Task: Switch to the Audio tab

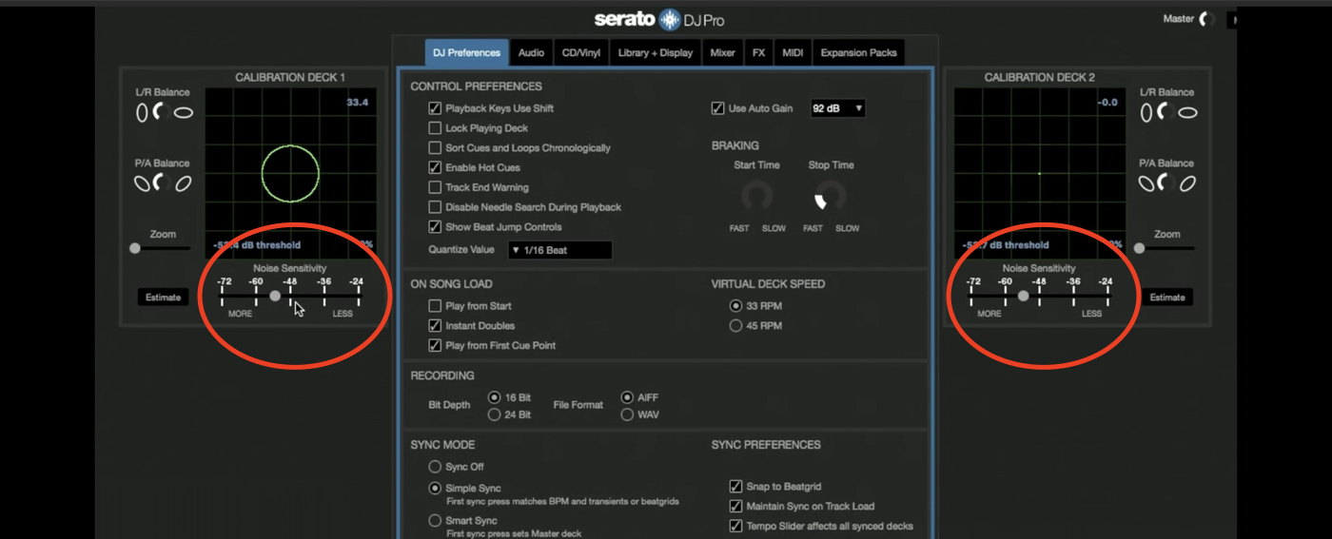Action: click(531, 53)
